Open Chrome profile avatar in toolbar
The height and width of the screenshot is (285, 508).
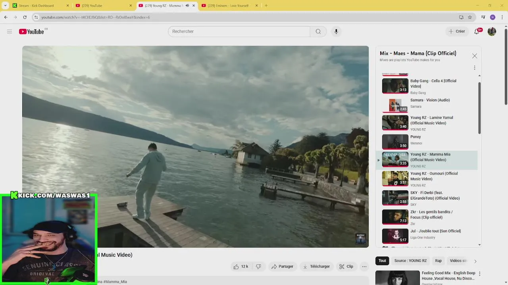coord(493,17)
